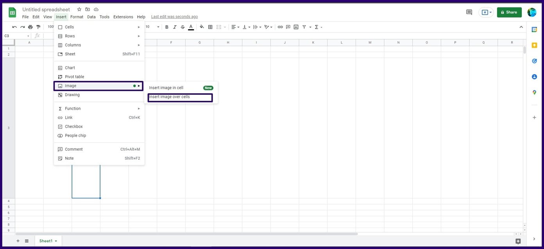Open the Google account avatar

tap(532, 12)
